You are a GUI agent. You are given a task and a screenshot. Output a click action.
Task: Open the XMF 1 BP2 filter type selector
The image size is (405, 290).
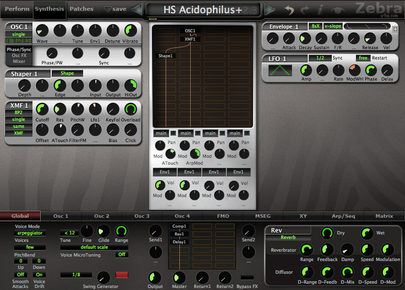pos(19,113)
